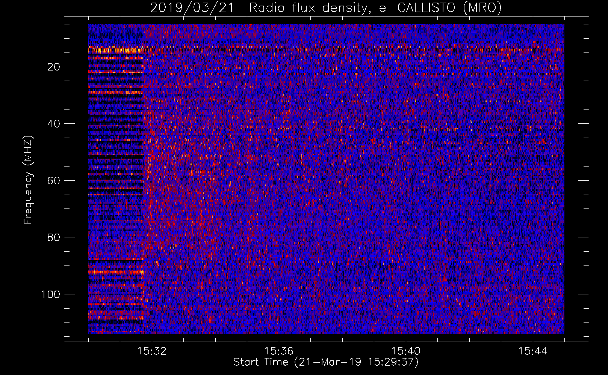This screenshot has height=375, width=608.
Task: Click the frequency tick label '80'
Action: point(54,237)
